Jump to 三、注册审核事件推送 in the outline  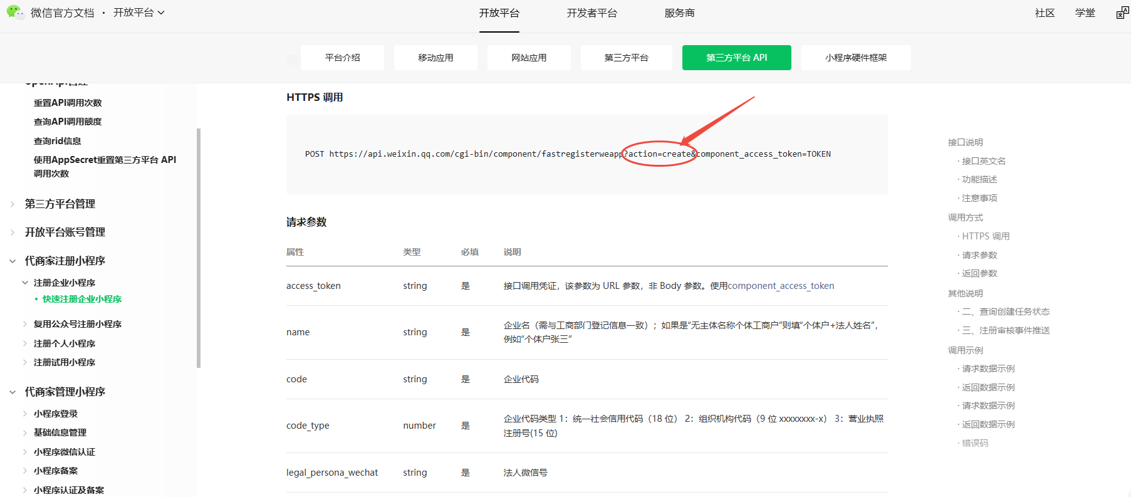(1006, 330)
